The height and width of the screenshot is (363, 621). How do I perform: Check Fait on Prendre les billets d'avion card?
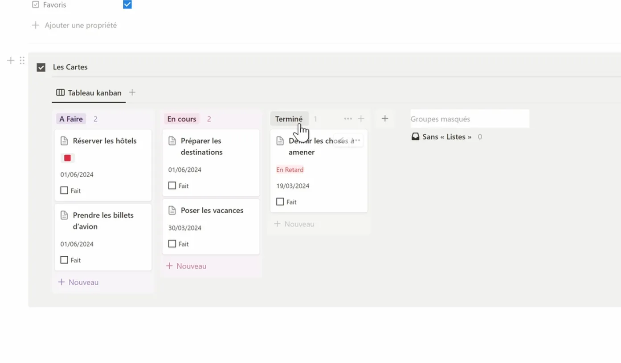[64, 260]
